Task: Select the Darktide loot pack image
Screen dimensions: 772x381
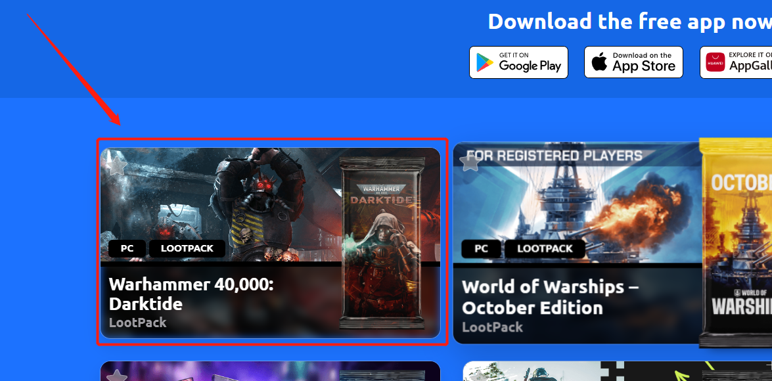Action: tap(382, 243)
